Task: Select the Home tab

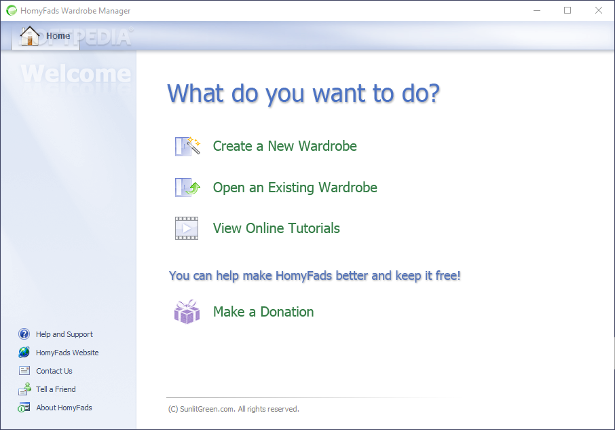Action: (x=45, y=36)
